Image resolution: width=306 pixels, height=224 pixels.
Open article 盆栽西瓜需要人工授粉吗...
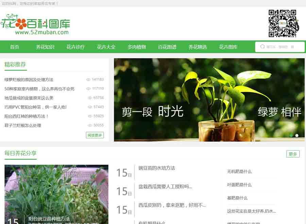point(165,187)
